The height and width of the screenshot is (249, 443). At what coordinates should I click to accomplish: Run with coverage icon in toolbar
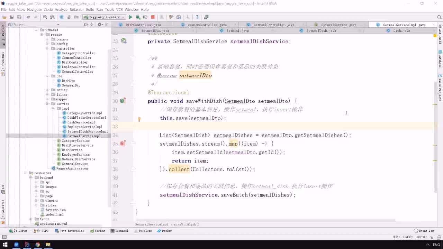point(145,17)
